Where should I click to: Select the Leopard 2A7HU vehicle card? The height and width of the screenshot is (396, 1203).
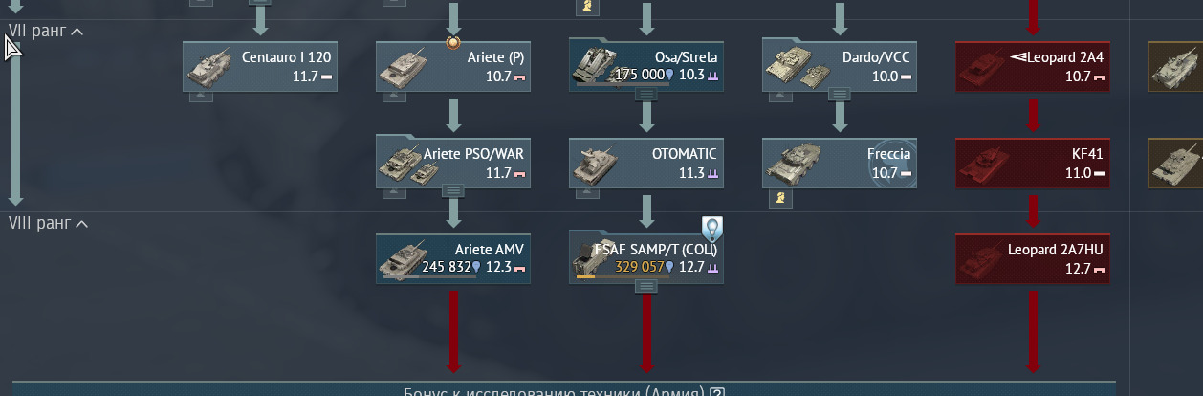[x=1033, y=258]
